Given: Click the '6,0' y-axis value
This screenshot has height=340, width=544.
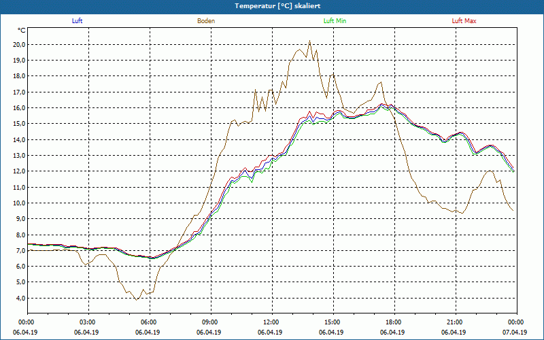Looking at the screenshot, I should (20, 266).
